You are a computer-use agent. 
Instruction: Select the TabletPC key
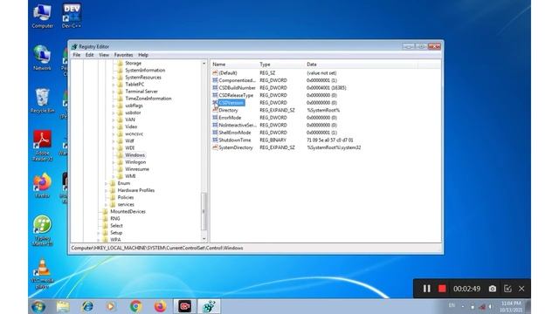coord(135,85)
